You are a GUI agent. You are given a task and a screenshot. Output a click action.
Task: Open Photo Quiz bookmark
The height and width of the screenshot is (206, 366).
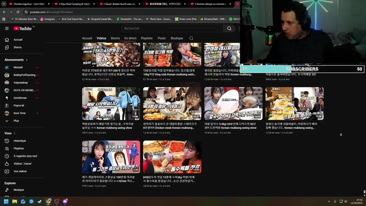(x=158, y=19)
